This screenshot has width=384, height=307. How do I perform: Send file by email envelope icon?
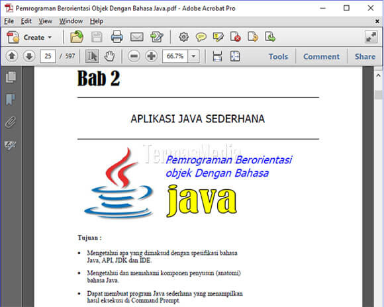[x=136, y=37]
